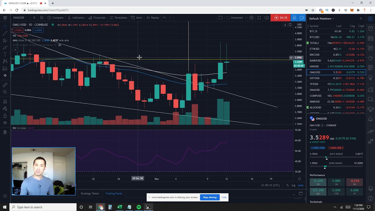Lock all drawing tools
The image size is (375, 211).
point(5,116)
